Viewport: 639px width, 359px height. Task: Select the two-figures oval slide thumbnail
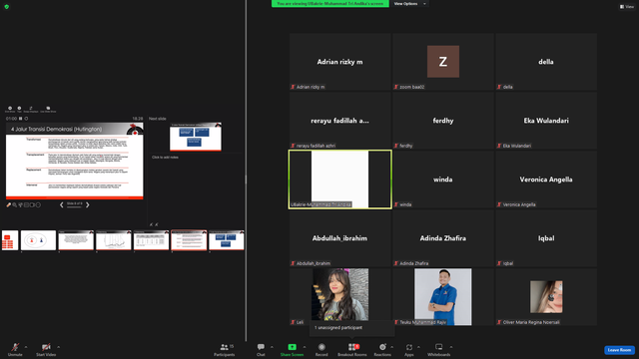(x=38, y=240)
